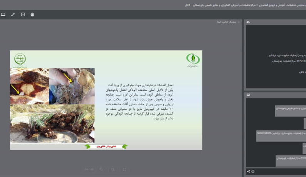Viewport: 306px width, 177px height.
Task: Click the screen share laptop icon
Action: tap(3, 15)
